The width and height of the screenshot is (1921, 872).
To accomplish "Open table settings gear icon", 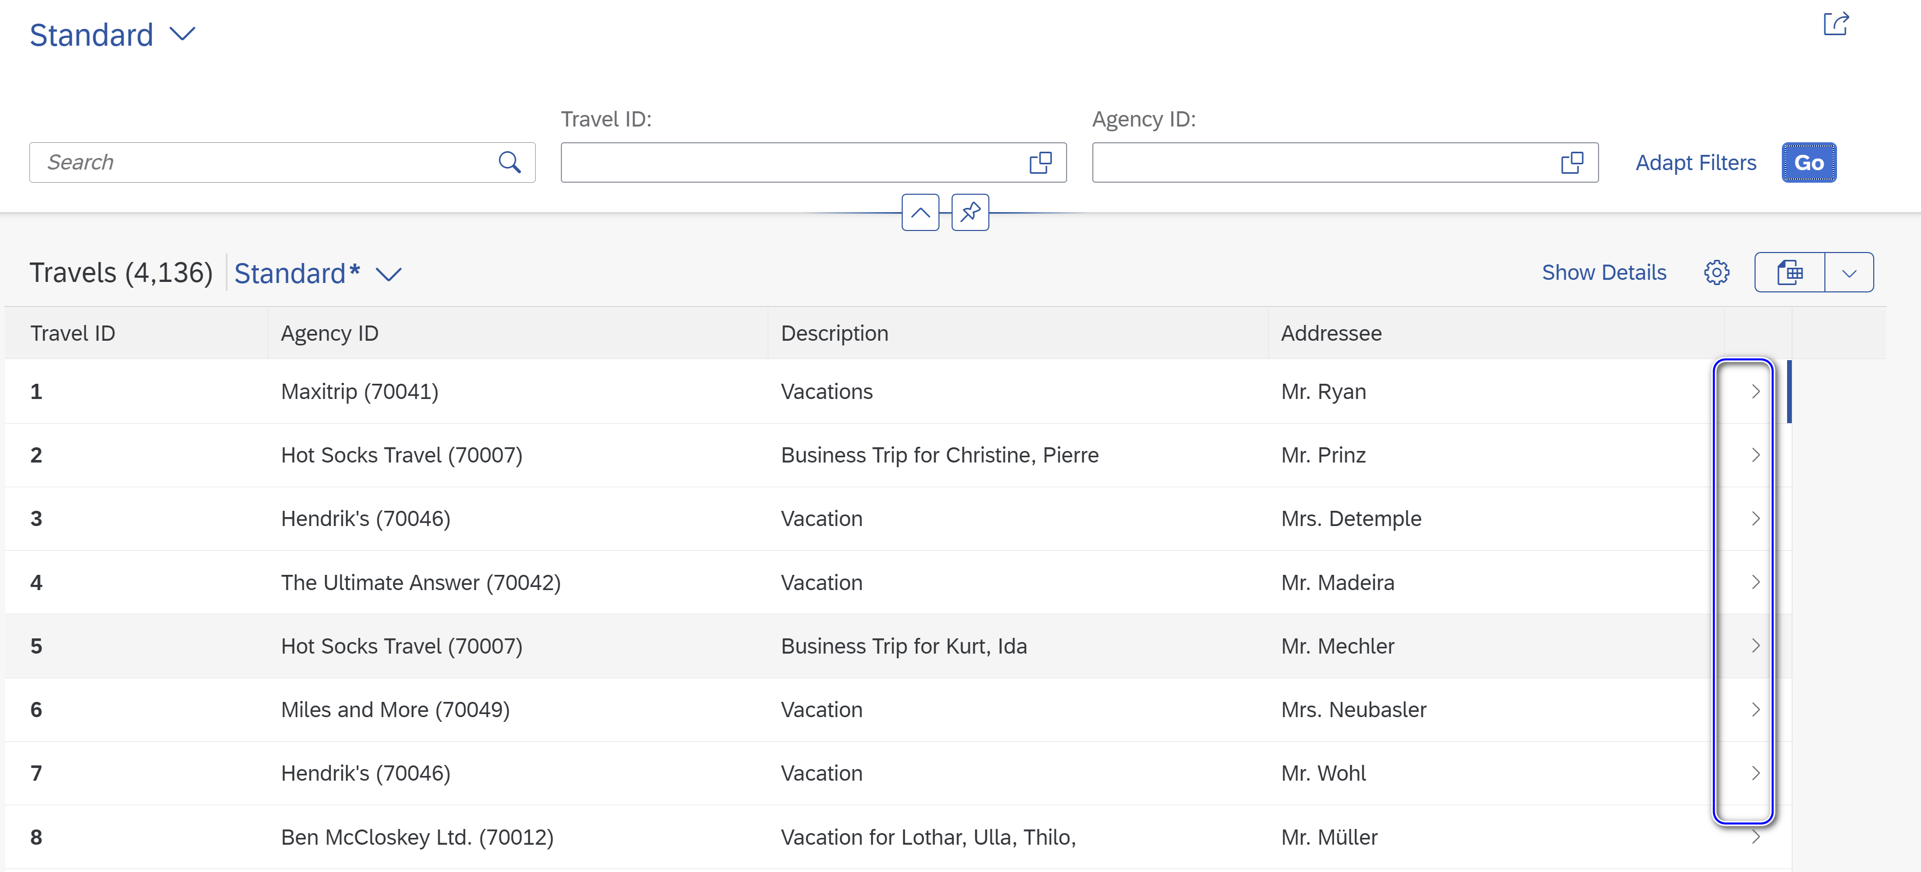I will [1716, 273].
